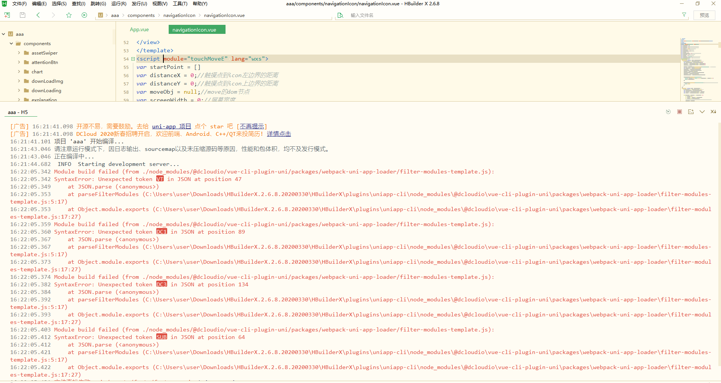Open a new terminal from console toolbar
Viewport: 721px width, 383px height.
coord(691,112)
